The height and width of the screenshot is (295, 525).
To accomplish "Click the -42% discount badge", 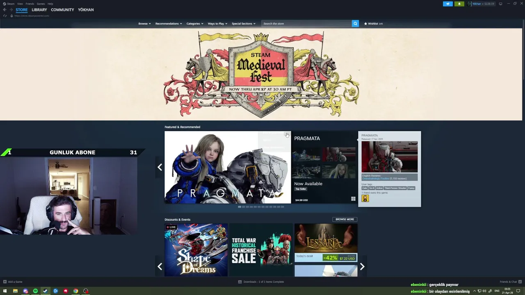I will [330, 258].
